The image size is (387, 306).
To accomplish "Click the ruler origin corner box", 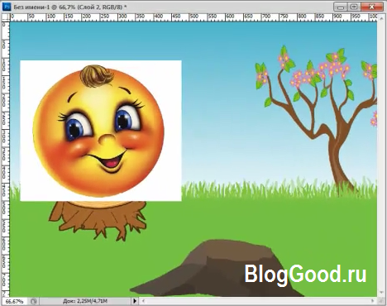I will click(6, 17).
